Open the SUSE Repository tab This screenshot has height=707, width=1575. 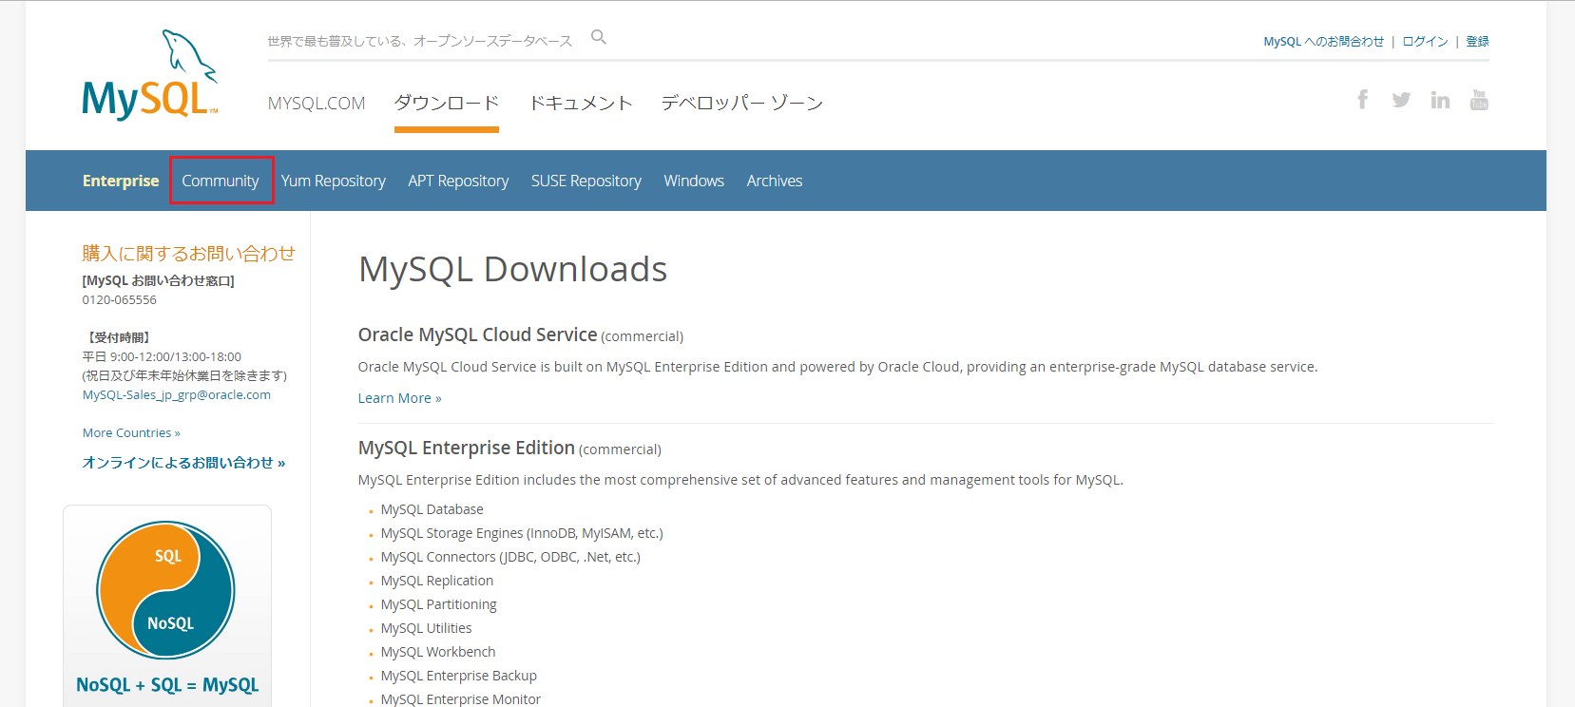[586, 181]
